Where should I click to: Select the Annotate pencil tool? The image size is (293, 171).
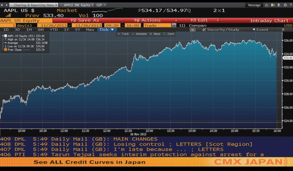pyautogui.click(x=139, y=34)
